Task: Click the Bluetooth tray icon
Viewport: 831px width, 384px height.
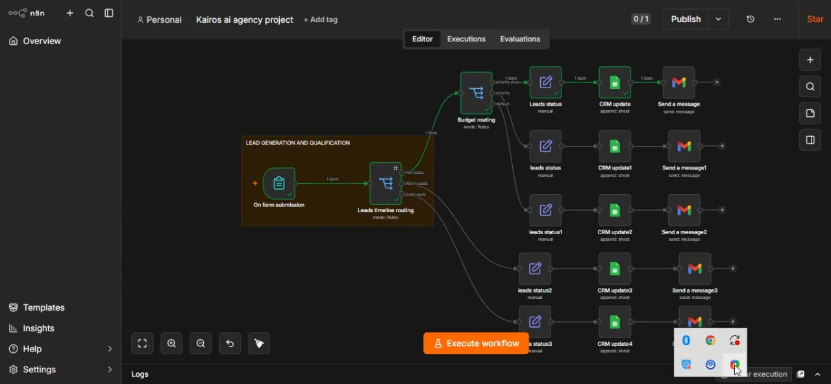Action: [686, 341]
